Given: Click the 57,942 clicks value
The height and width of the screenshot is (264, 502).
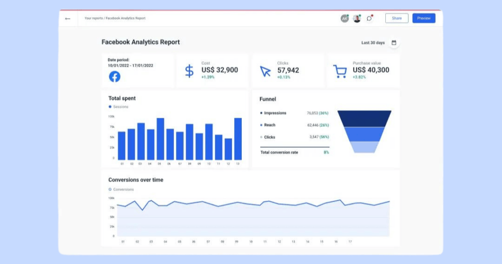Looking at the screenshot, I should 288,70.
